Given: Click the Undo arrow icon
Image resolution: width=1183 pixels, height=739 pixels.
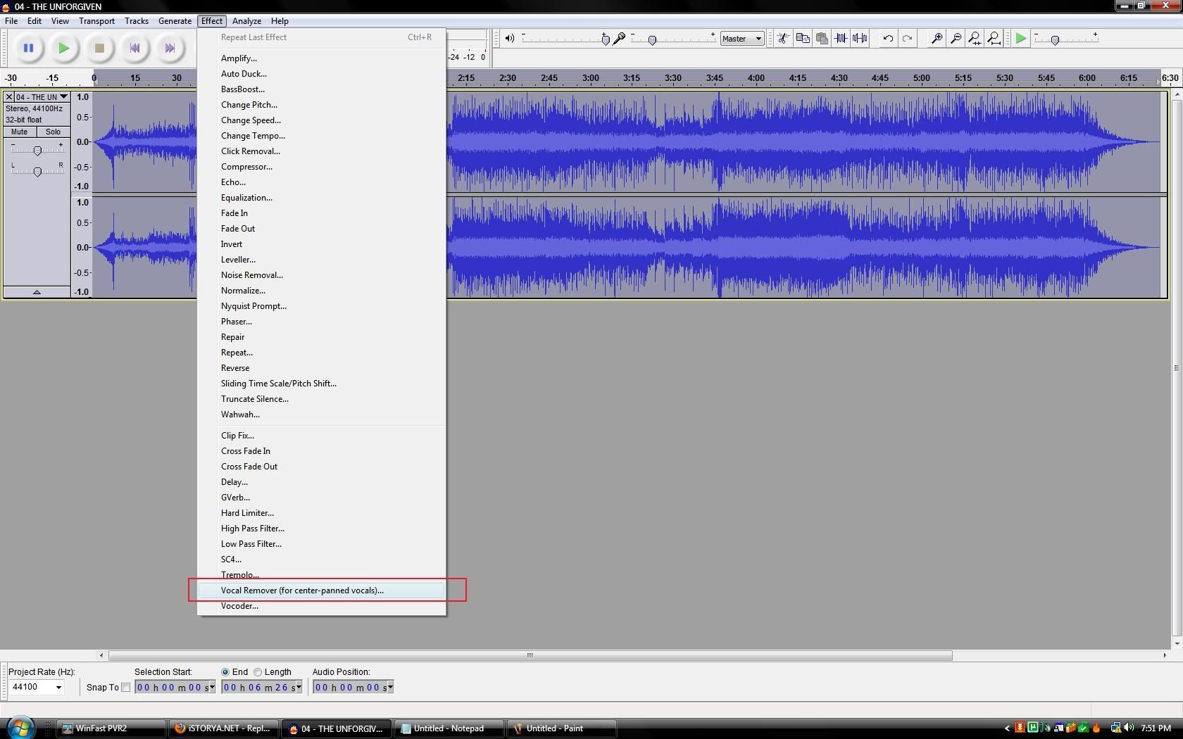Looking at the screenshot, I should 888,39.
